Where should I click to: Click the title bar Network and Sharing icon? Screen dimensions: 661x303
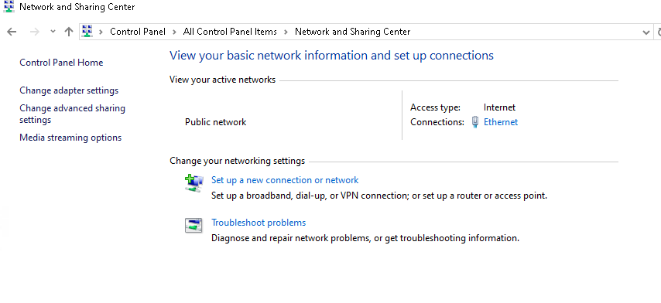(9, 7)
